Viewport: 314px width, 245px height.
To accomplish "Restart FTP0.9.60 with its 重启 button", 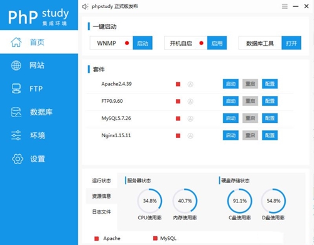I will 250,101.
